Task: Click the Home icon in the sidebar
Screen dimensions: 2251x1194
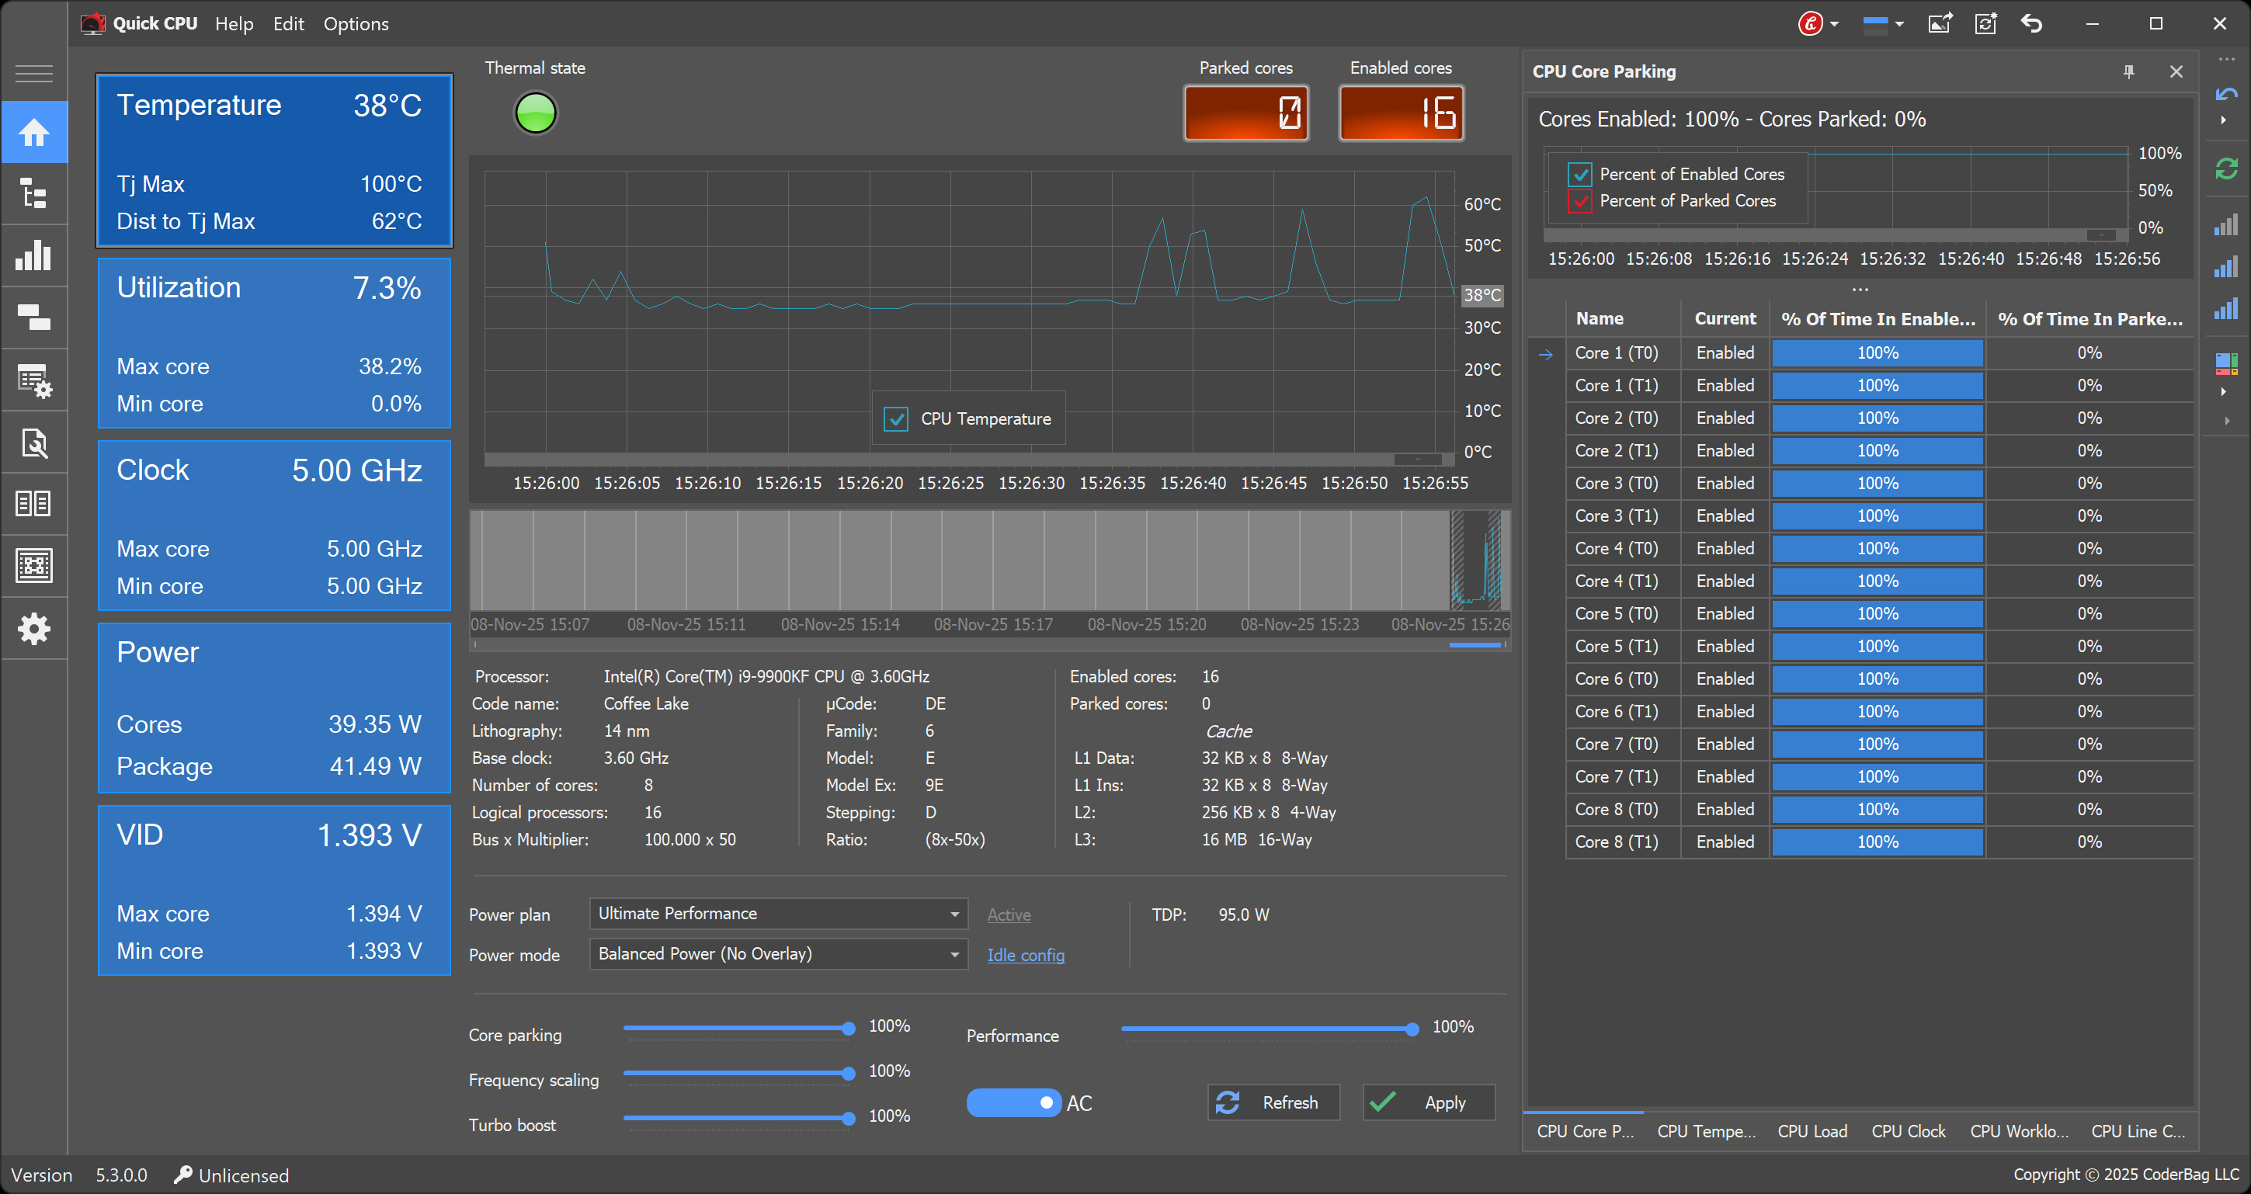Action: [x=34, y=133]
